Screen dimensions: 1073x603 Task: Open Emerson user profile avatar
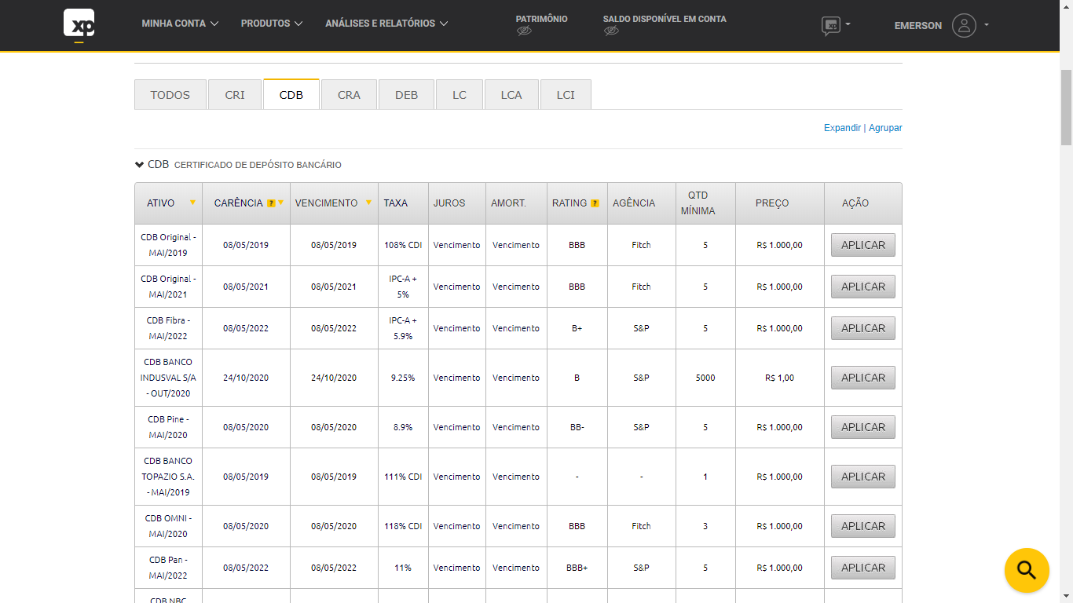pos(964,25)
